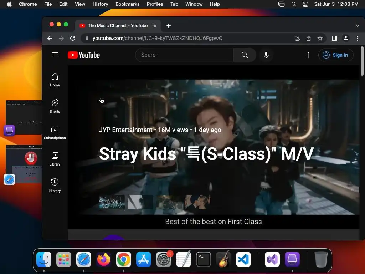Switch to upper Stage Manager window thumbnail

point(24,117)
